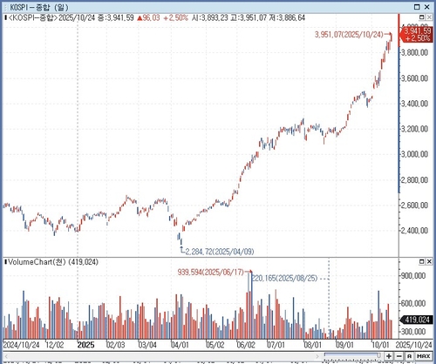Click the 3,200.00 price axis label
436x364 pixels.
tap(415, 129)
